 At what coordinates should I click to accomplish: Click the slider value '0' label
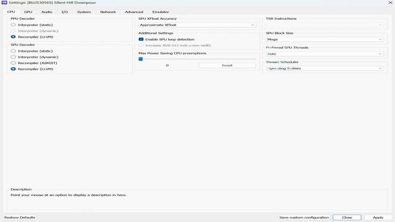[167, 65]
